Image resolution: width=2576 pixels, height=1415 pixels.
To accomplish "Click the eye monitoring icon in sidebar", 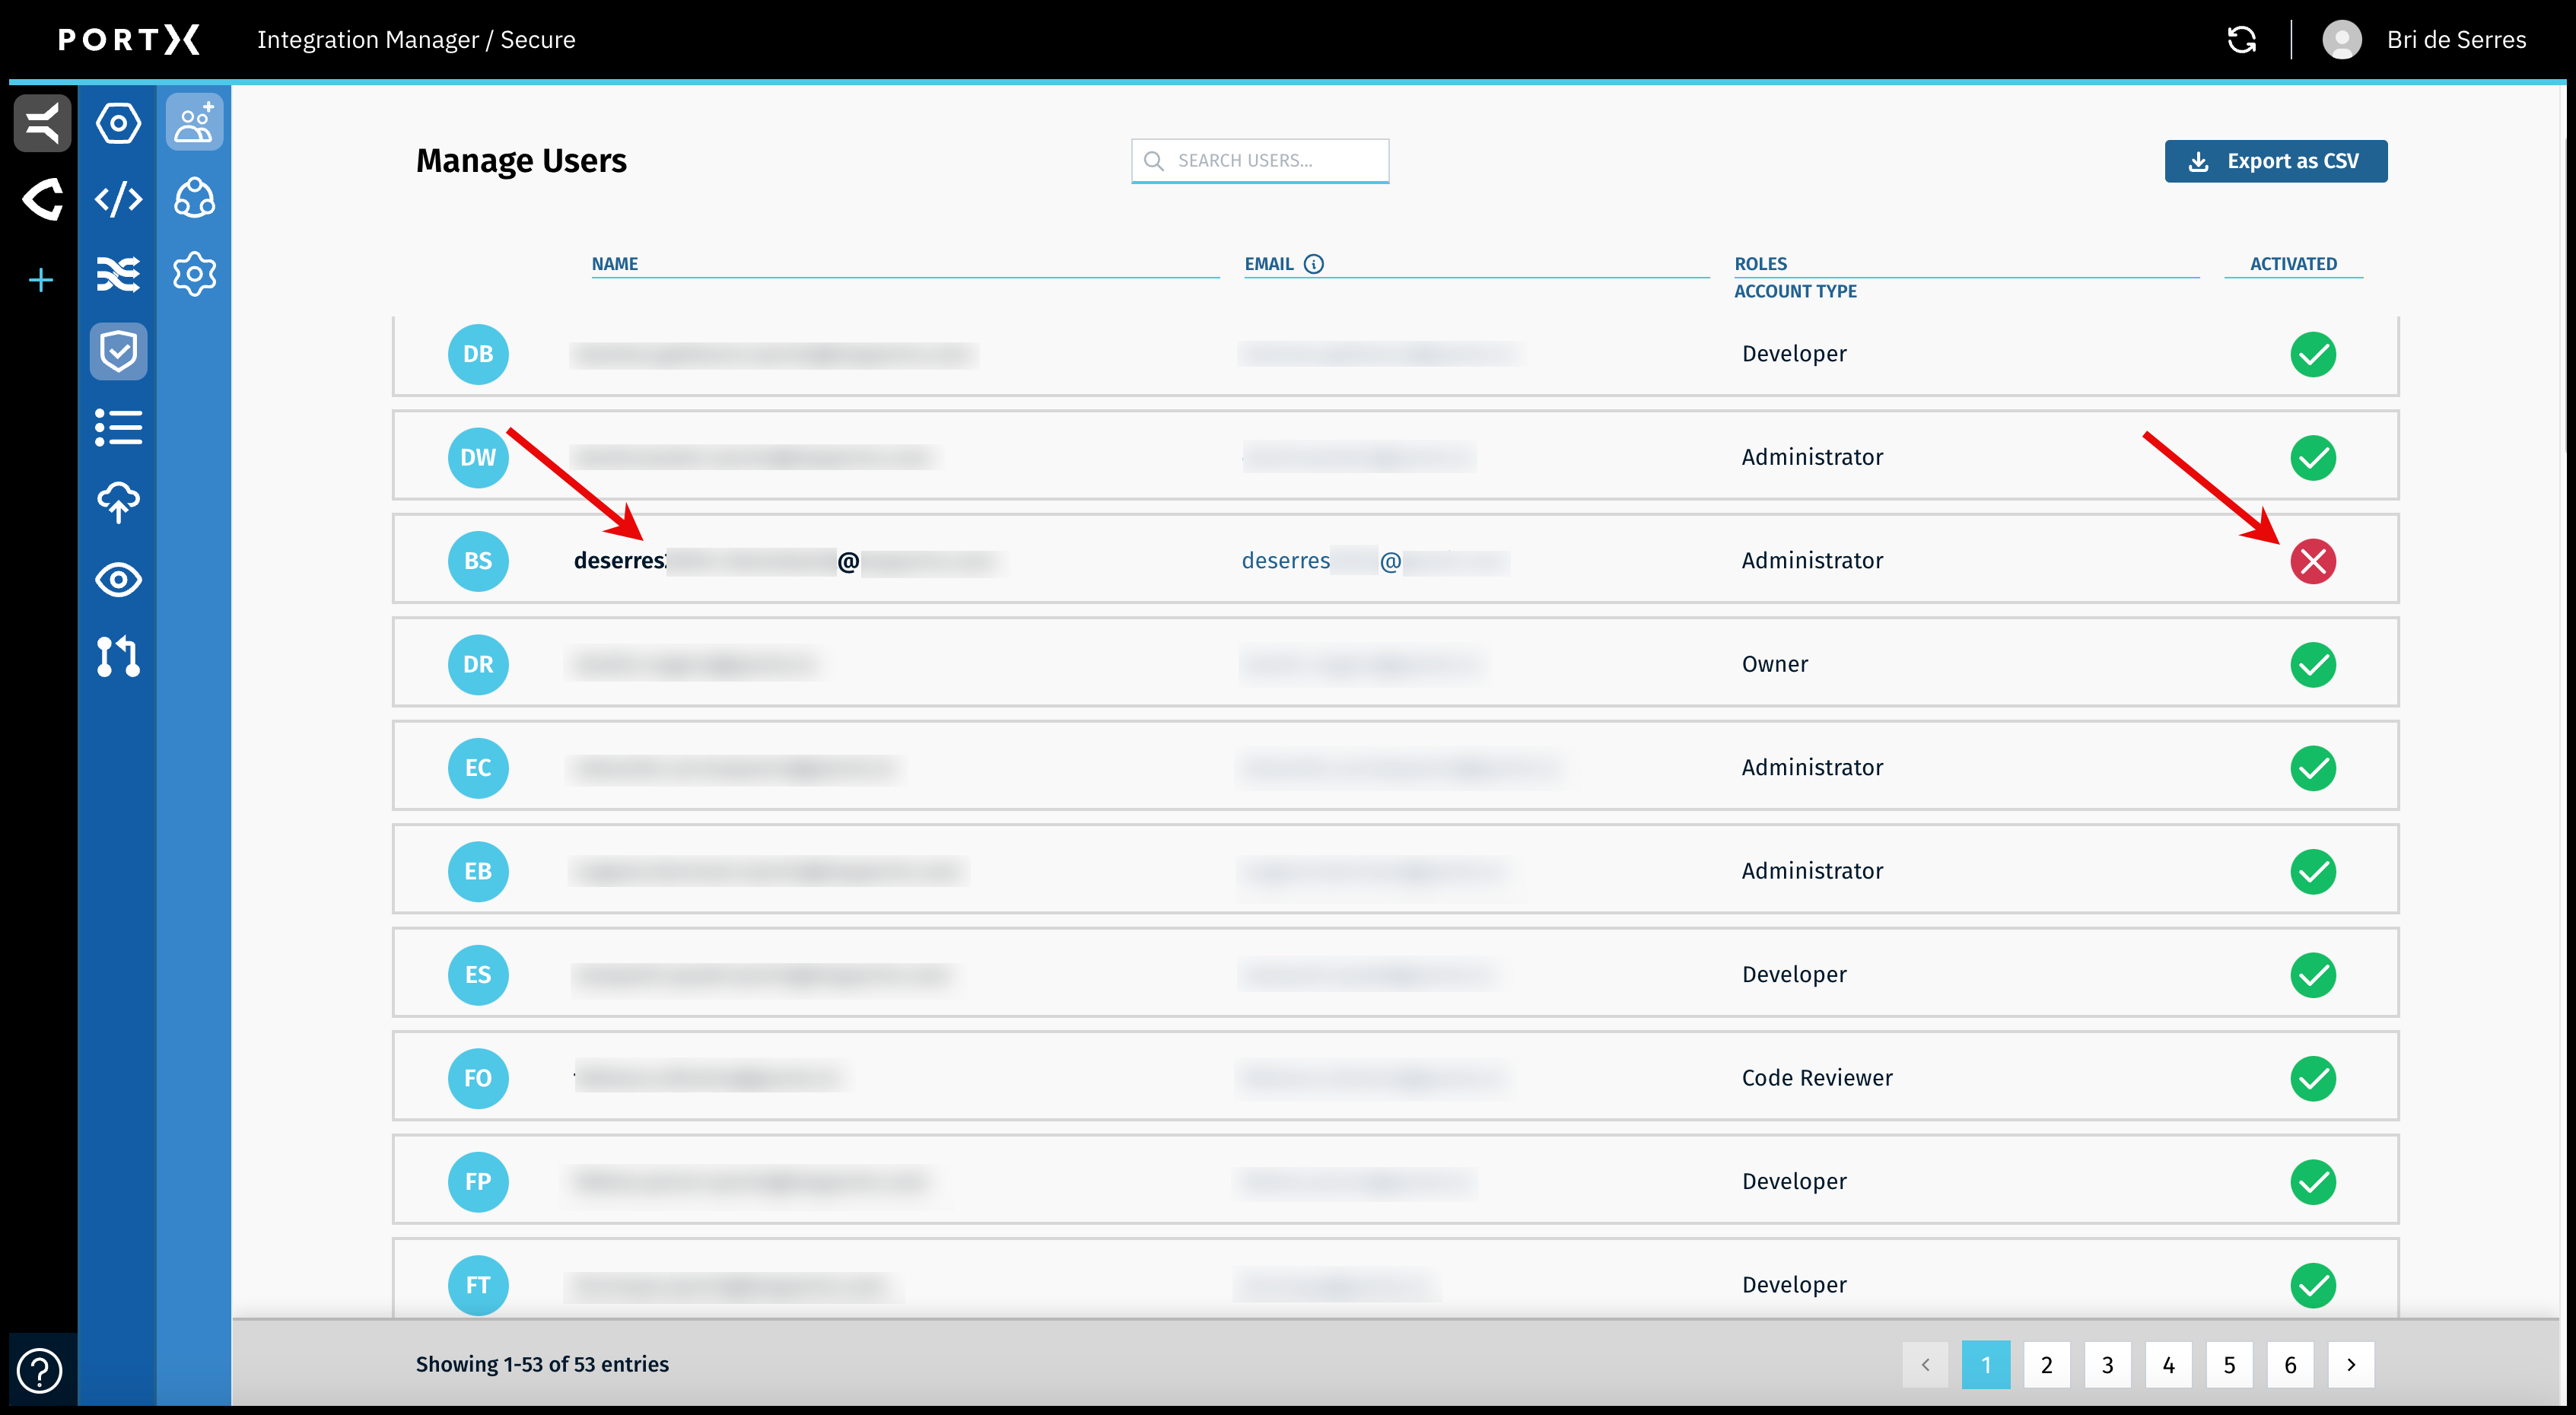I will pyautogui.click(x=118, y=580).
